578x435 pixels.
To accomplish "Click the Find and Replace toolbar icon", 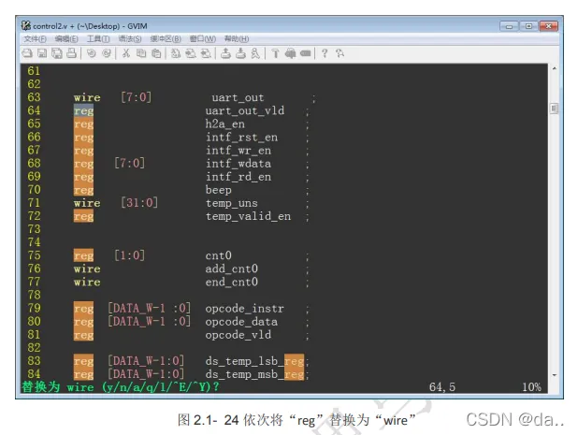I will click(x=176, y=53).
